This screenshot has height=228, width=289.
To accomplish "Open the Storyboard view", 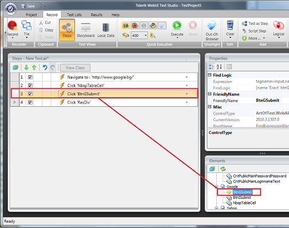I will [85, 30].
